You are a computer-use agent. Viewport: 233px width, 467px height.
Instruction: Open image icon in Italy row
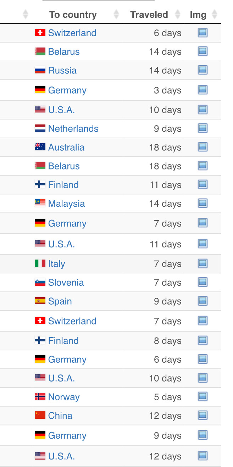[x=203, y=263]
